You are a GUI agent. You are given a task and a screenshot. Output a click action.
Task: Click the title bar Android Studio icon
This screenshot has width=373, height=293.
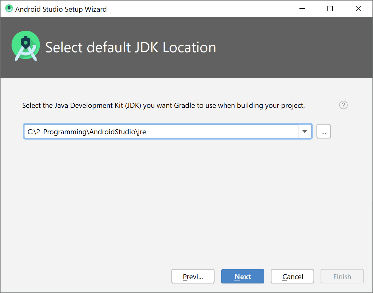9,9
